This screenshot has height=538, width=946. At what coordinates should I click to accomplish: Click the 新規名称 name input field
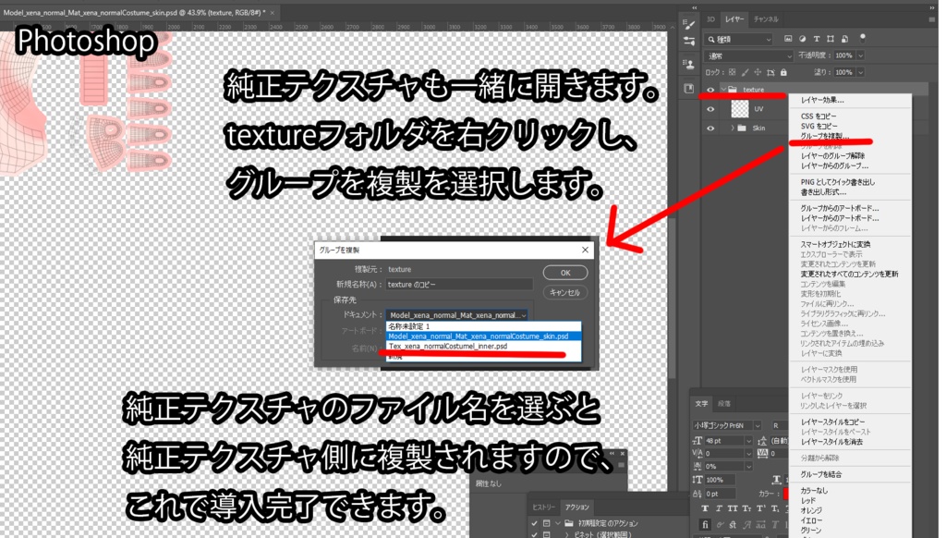point(459,285)
